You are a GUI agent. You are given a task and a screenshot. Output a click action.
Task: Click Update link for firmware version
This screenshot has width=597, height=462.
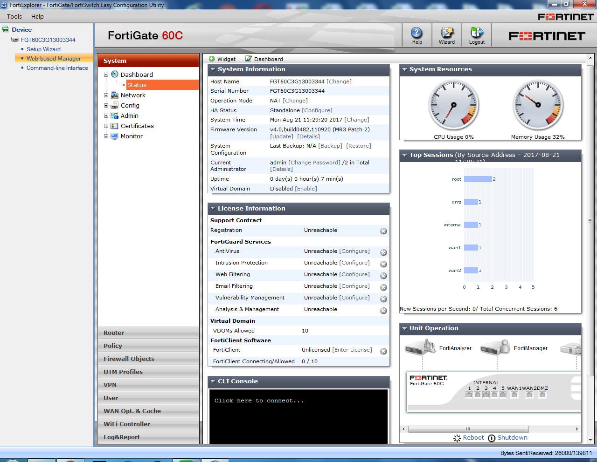pyautogui.click(x=282, y=136)
